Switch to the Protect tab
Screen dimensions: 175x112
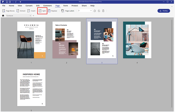click(75, 6)
